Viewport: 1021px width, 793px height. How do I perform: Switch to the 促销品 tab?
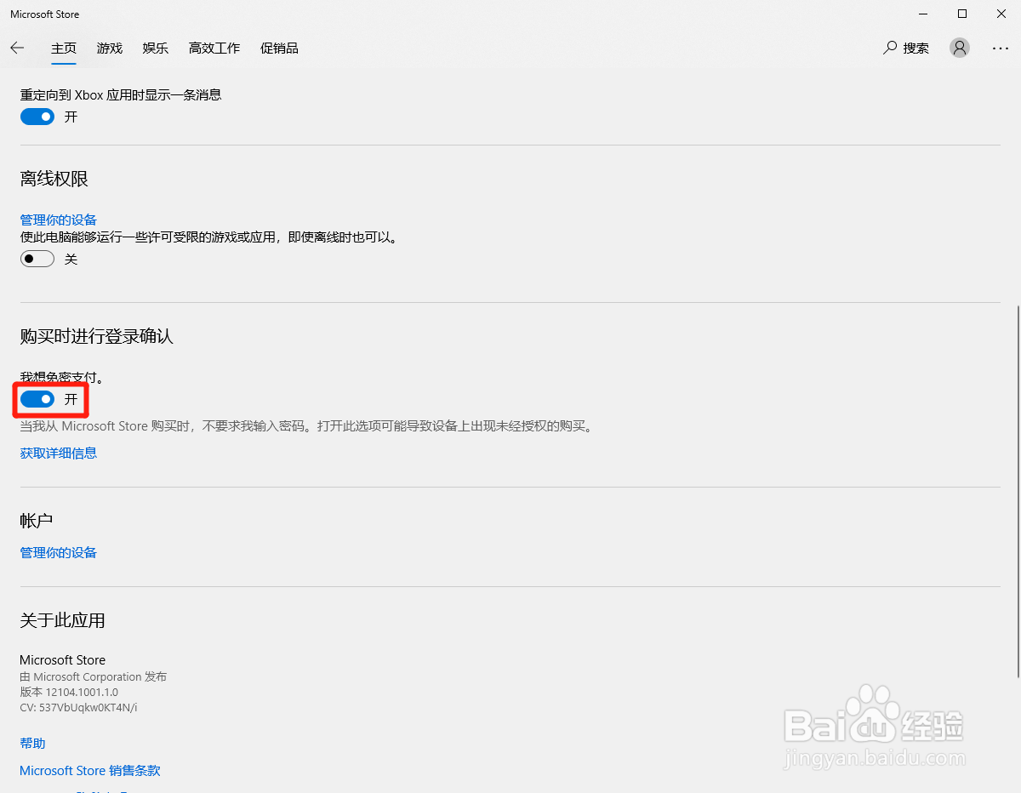point(279,48)
